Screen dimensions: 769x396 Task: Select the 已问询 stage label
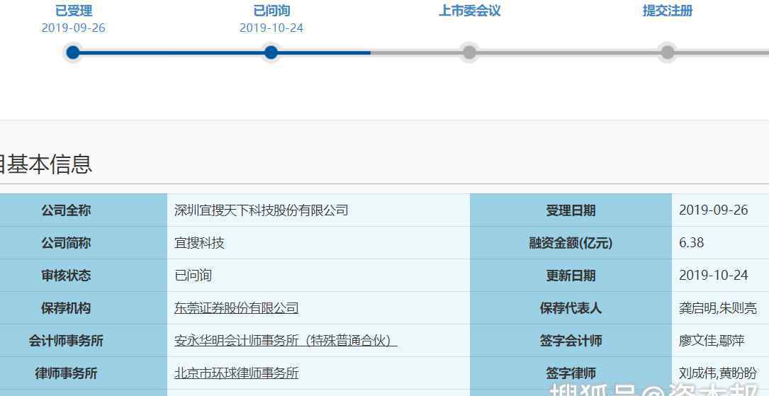[271, 11]
